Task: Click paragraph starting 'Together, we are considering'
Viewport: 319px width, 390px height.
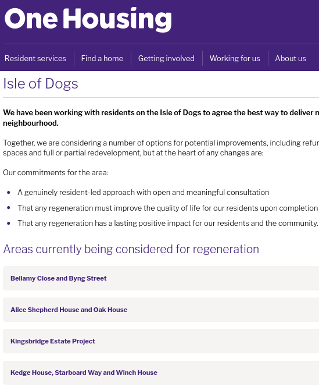Action: (x=161, y=148)
